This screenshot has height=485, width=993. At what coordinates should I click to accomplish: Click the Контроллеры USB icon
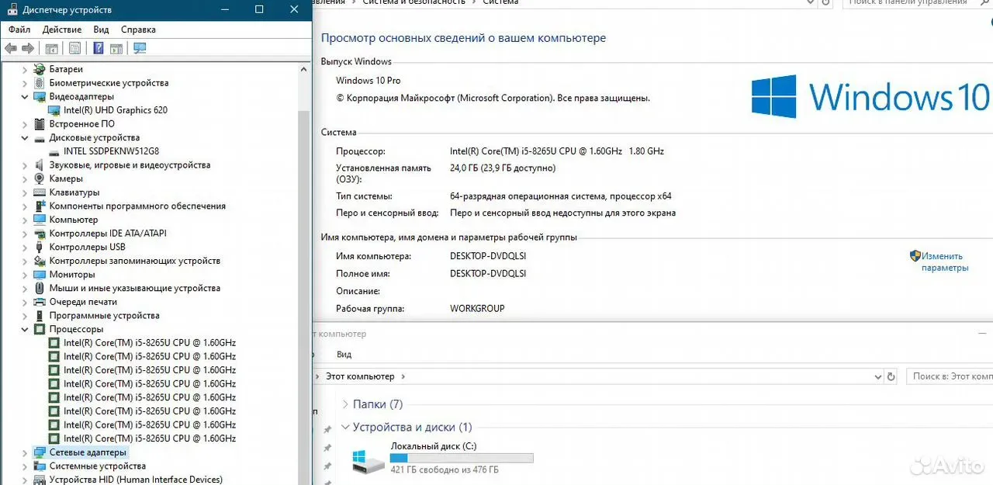[x=40, y=247]
